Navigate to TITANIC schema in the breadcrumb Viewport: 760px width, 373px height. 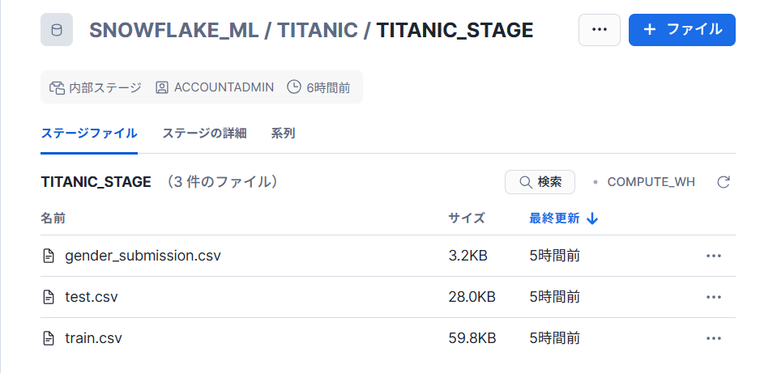tap(318, 31)
